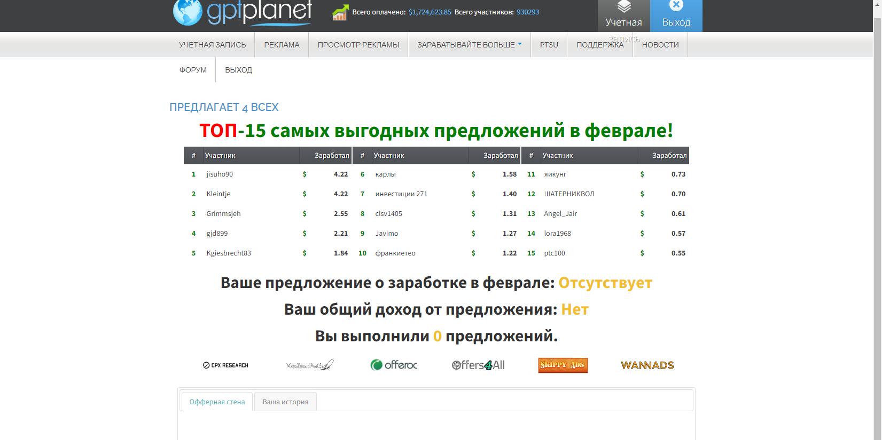This screenshot has height=440, width=882.
Task: Choose the Skippy Ads offer wall
Action: pos(563,365)
